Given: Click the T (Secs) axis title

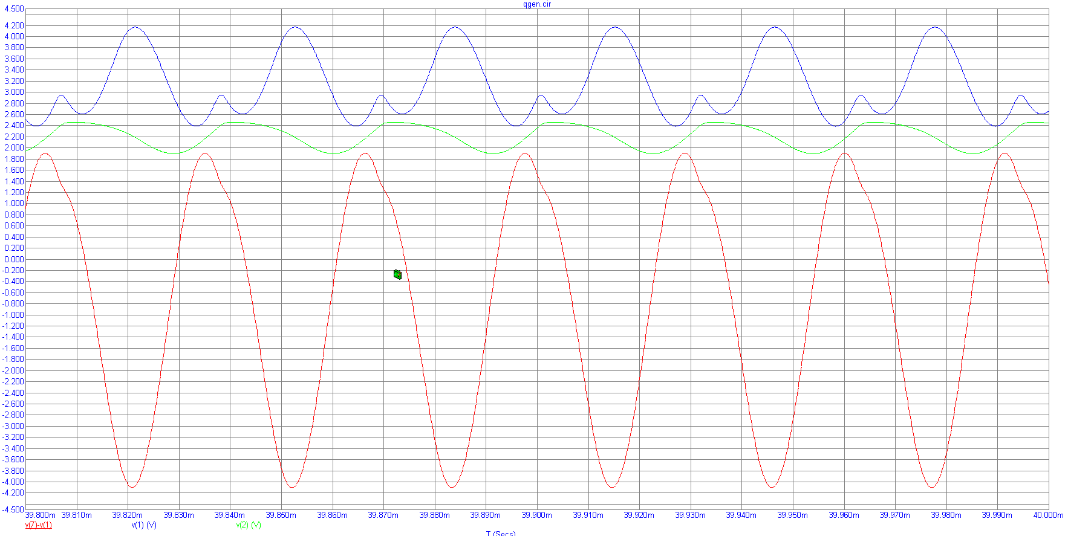Looking at the screenshot, I should (x=501, y=533).
